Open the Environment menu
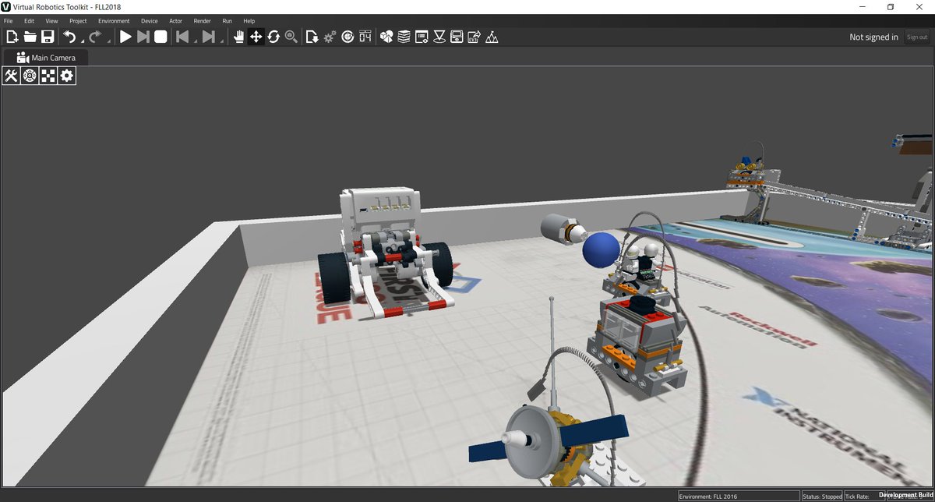935x502 pixels. (114, 21)
